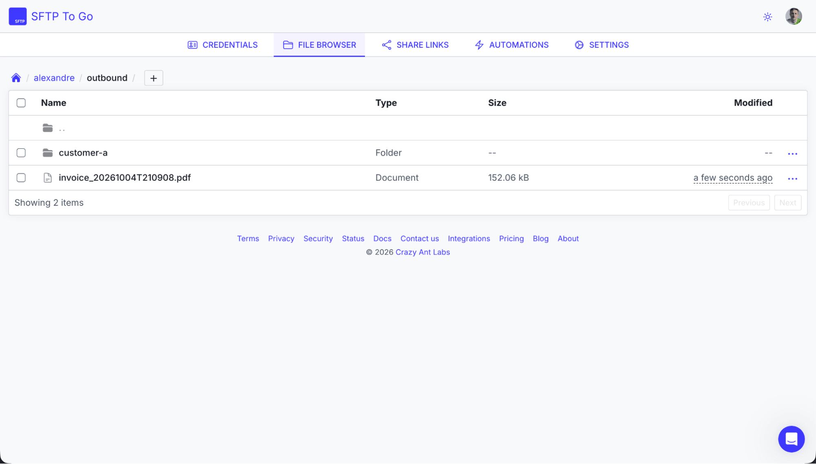Click the outbound breadcrumb
The width and height of the screenshot is (816, 464).
107,78
